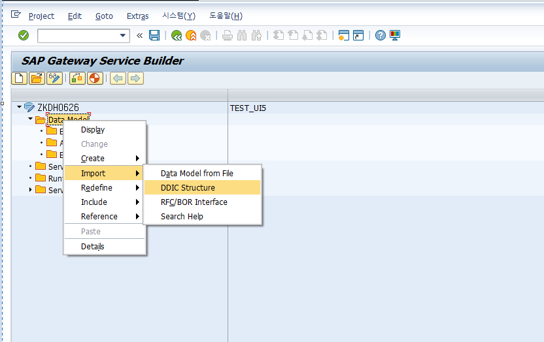
Task: Click the Next Page icon
Action: click(x=307, y=35)
